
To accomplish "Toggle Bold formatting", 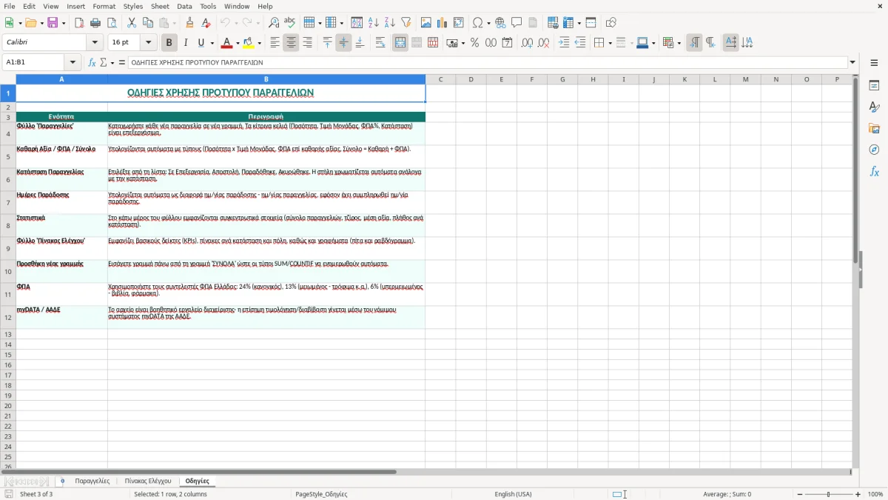I will click(169, 43).
